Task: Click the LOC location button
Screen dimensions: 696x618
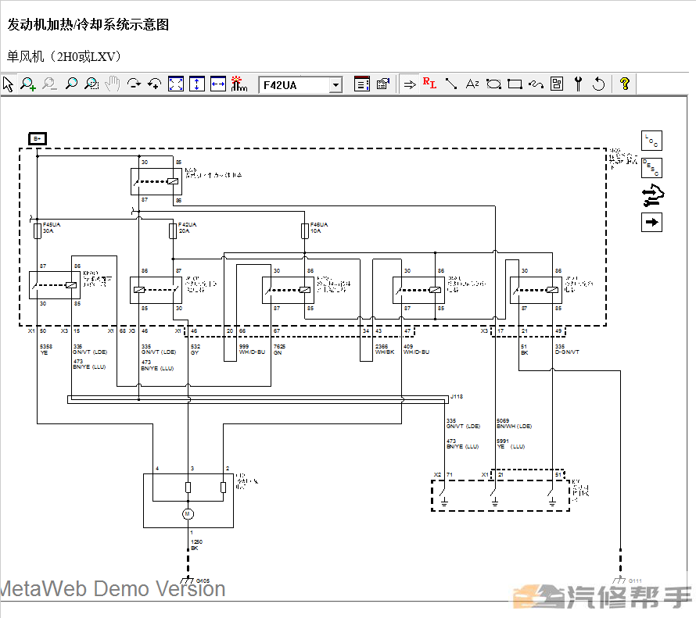Action: pyautogui.click(x=651, y=141)
